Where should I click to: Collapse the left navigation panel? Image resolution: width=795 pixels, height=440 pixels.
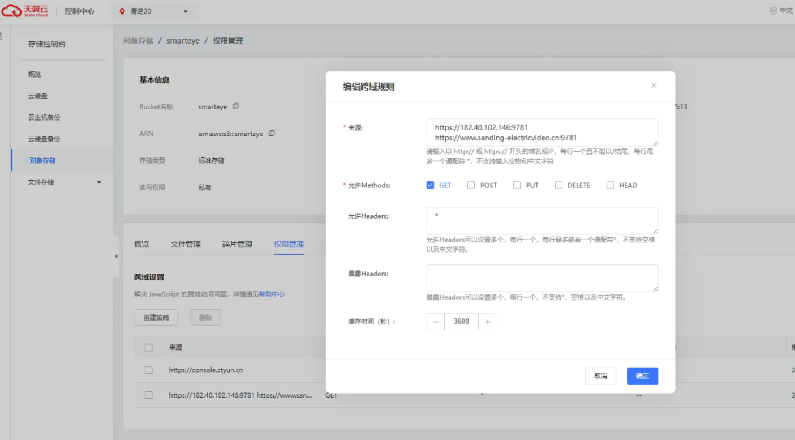[x=116, y=257]
